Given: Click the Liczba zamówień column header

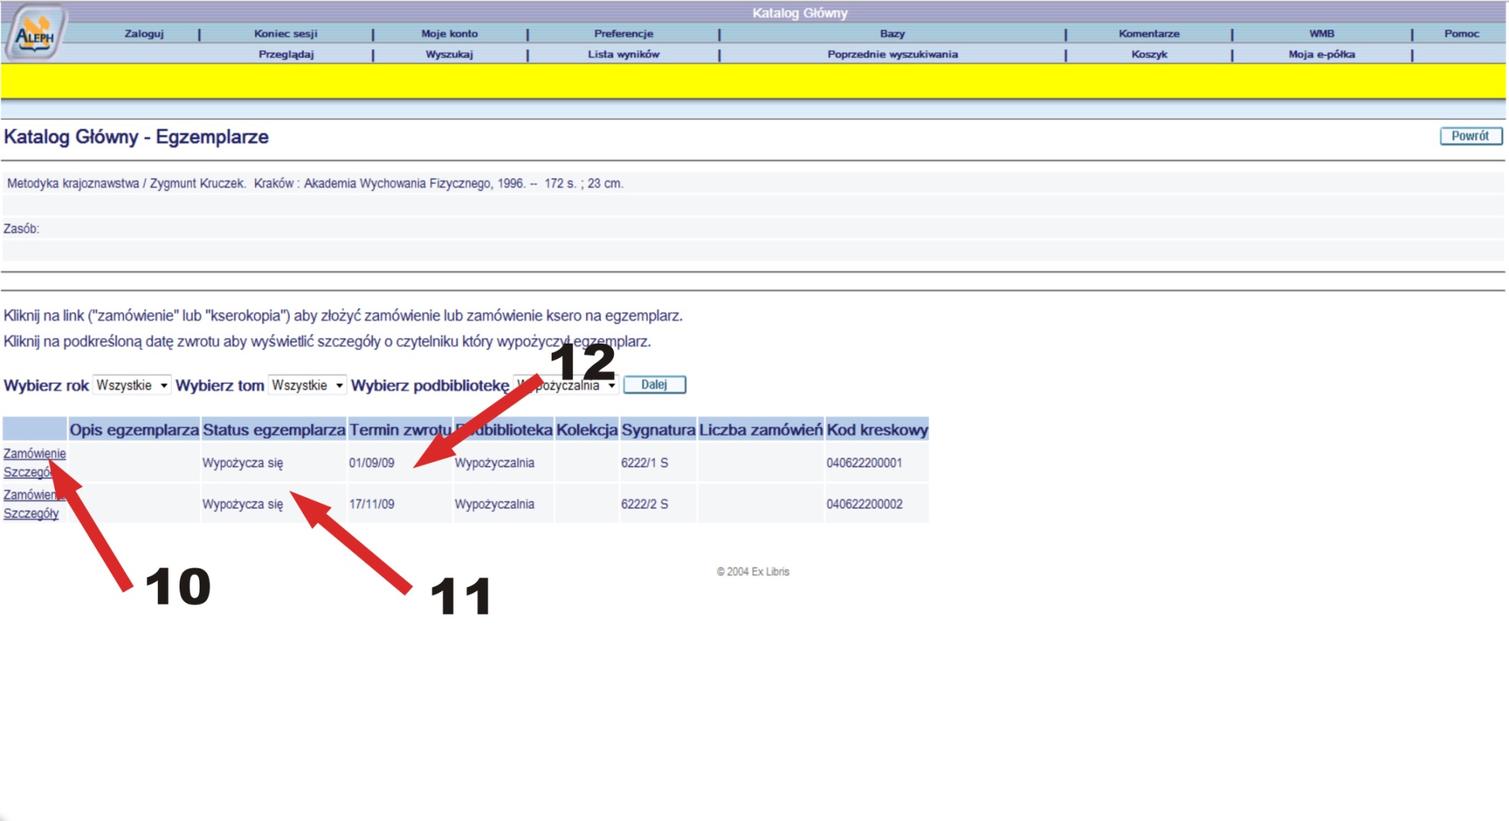Looking at the screenshot, I should point(760,429).
